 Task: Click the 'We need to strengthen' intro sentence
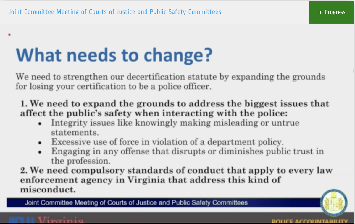pyautogui.click(x=170, y=82)
